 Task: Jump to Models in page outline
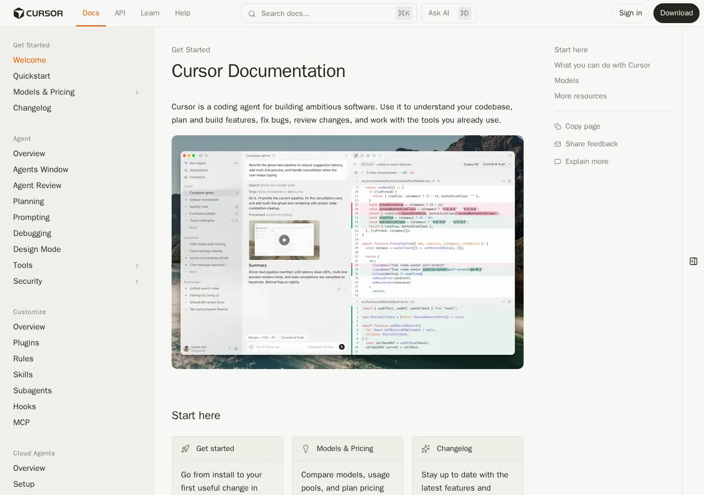pos(566,81)
